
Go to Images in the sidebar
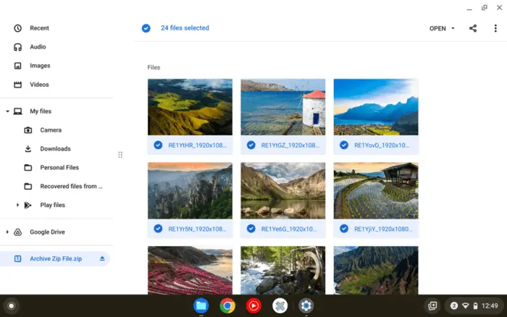40,66
